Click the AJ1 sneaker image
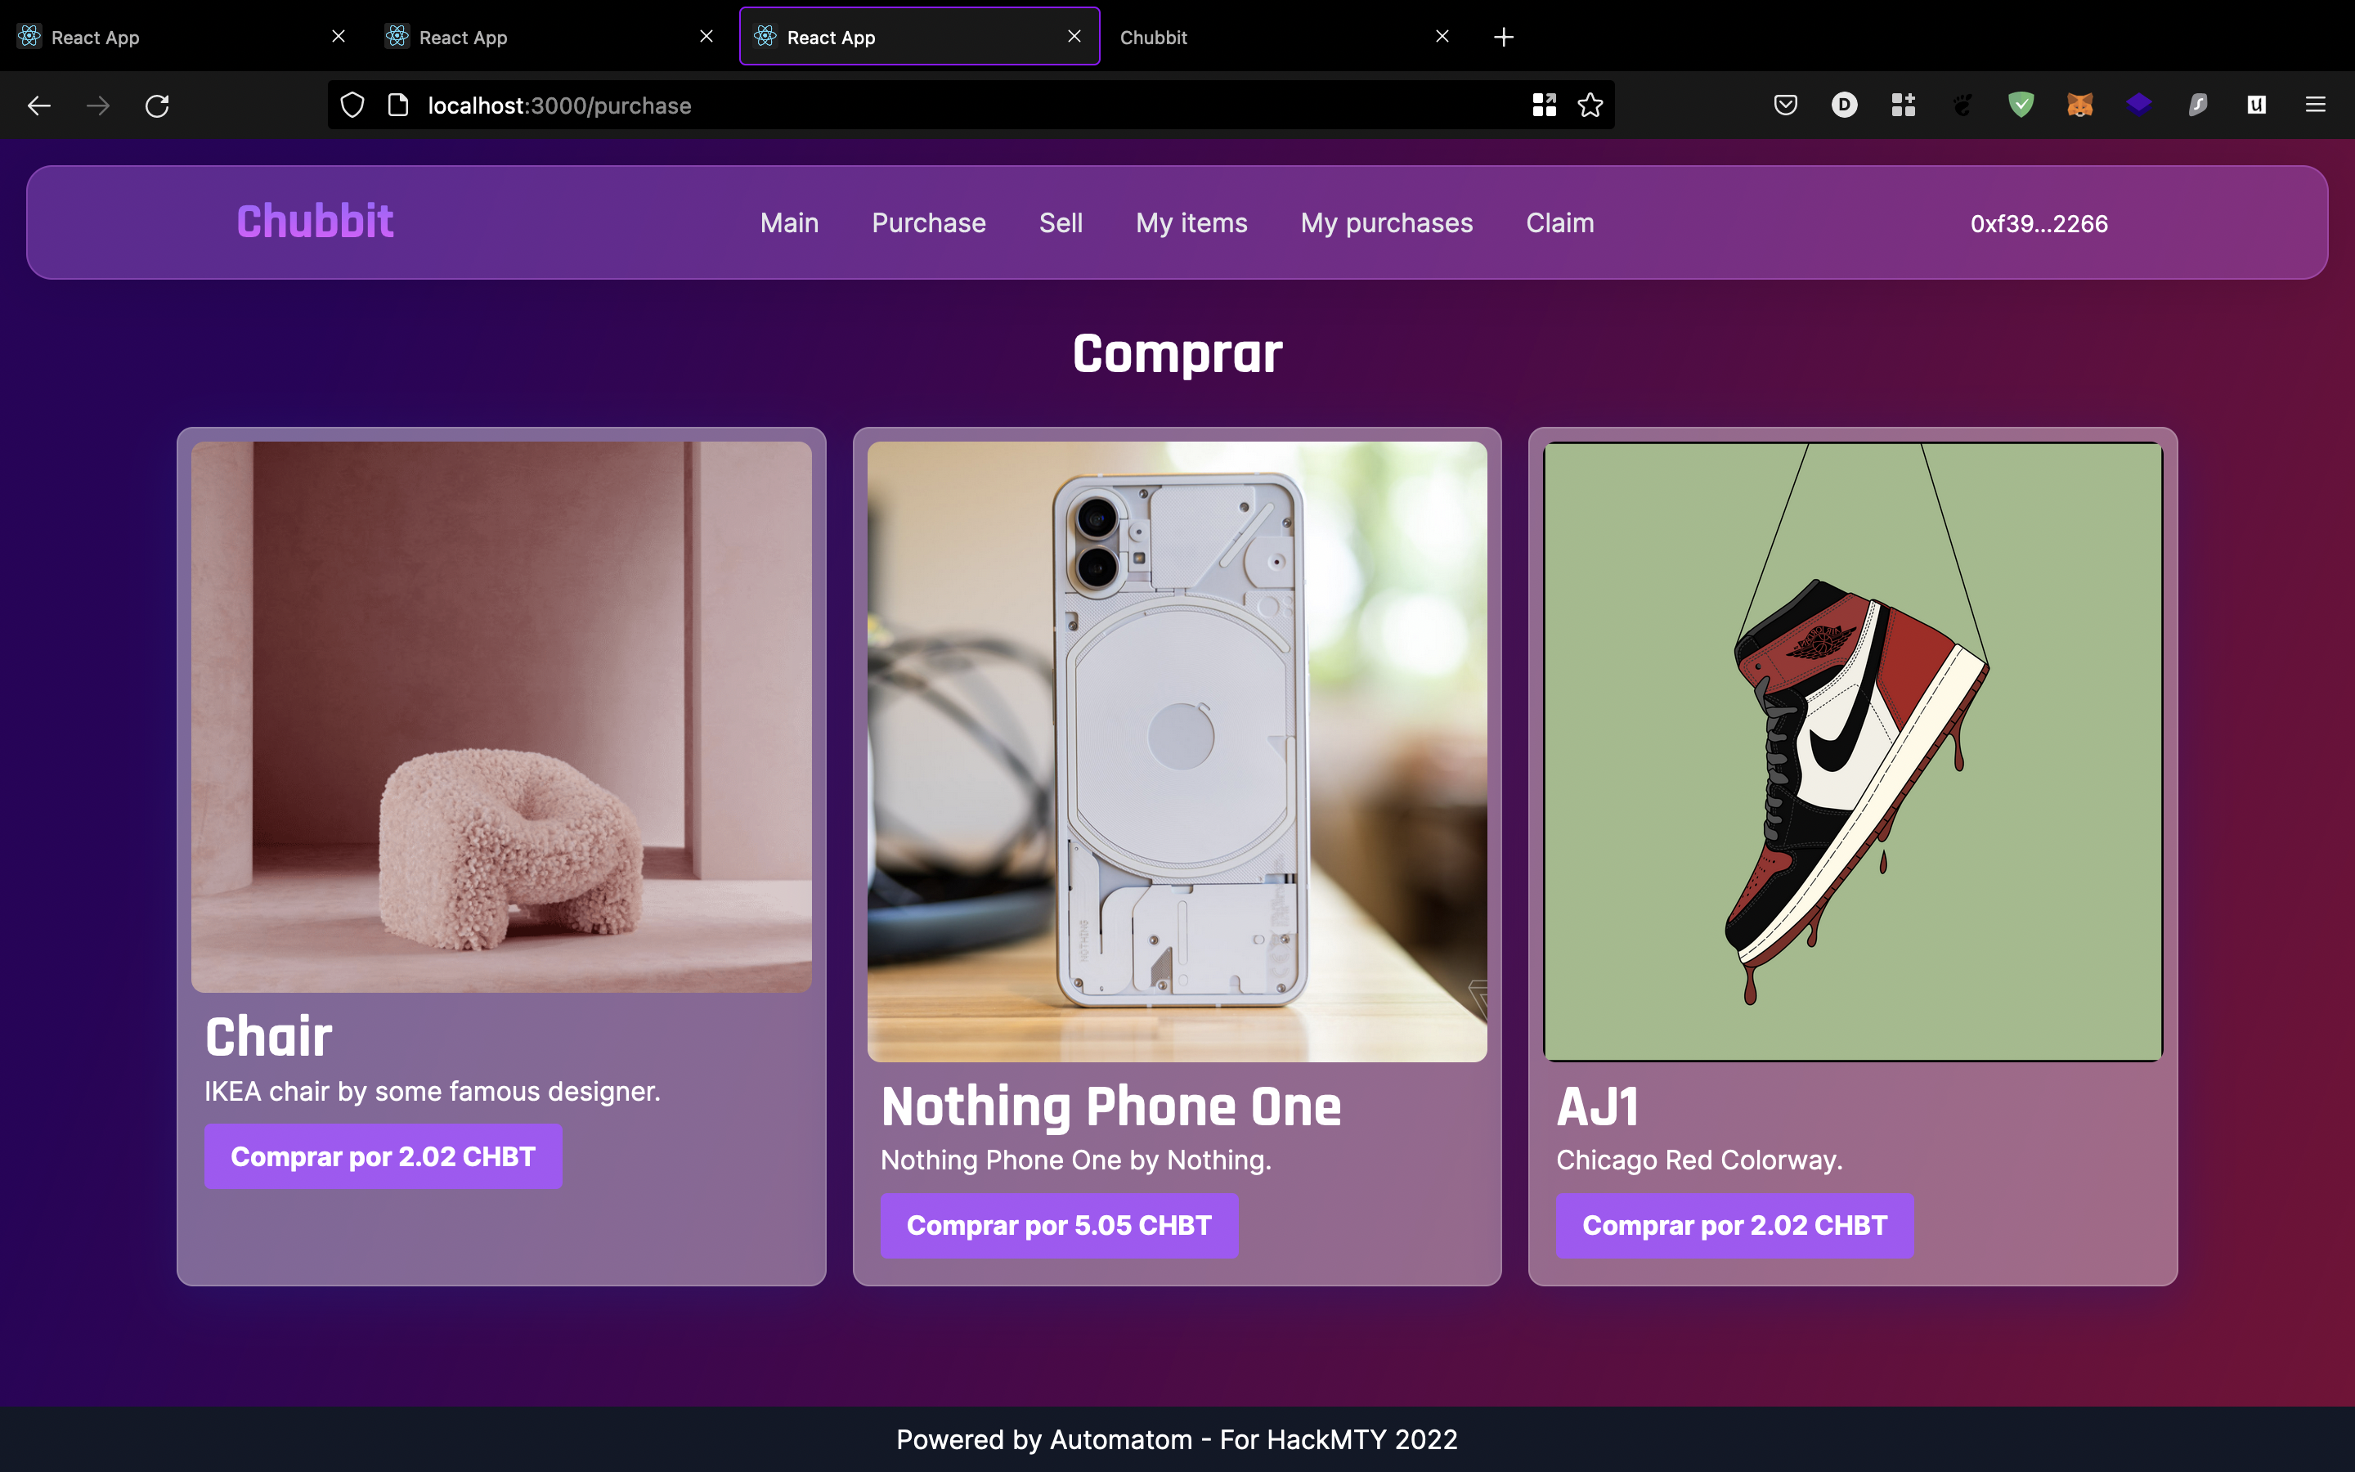2355x1472 pixels. coord(1852,752)
